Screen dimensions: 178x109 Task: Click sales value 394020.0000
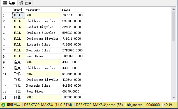(x=73, y=27)
